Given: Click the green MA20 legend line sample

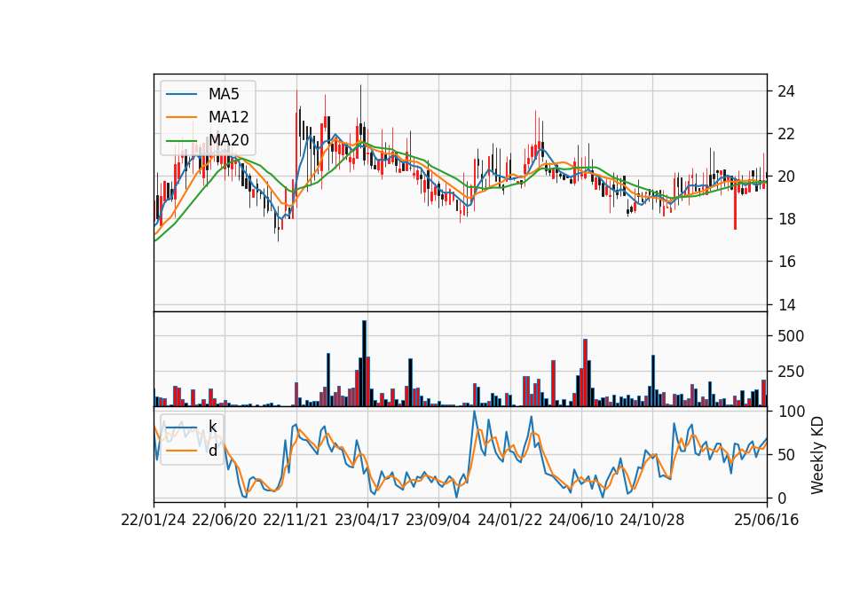Looking at the screenshot, I should coord(181,141).
